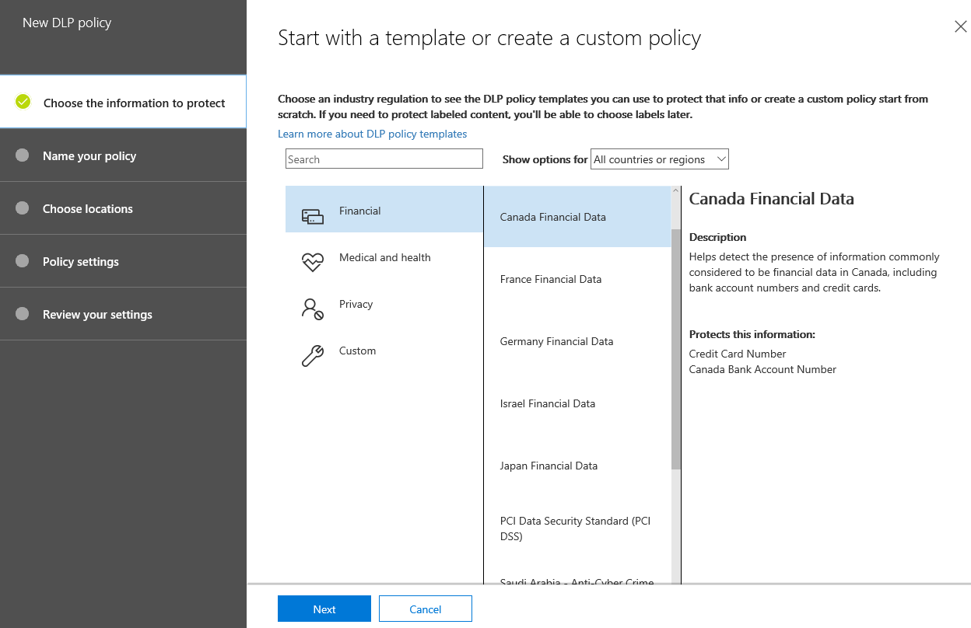Click the green completed-step checkmark icon
Viewport: 971px width, 628px height.
click(22, 101)
